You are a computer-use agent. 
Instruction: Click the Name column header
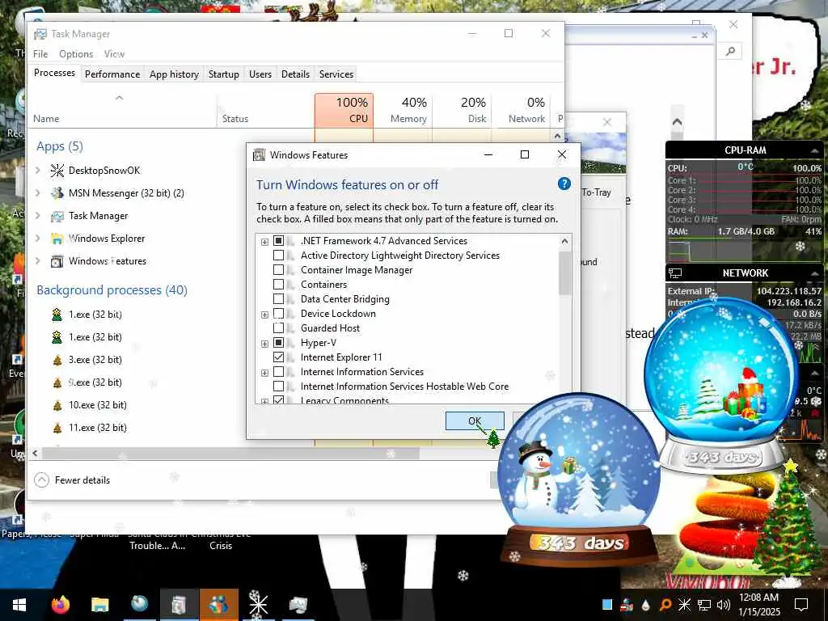(x=121, y=110)
